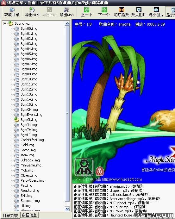Screen dimensions: 175x219
Task: Click the 放大图片 enlarge image icon
Action: (x=139, y=12)
